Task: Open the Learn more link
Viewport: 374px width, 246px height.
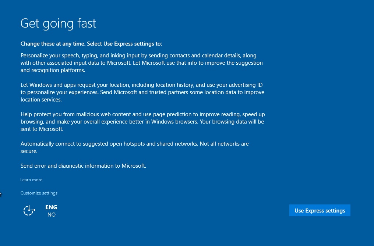Action: click(31, 180)
